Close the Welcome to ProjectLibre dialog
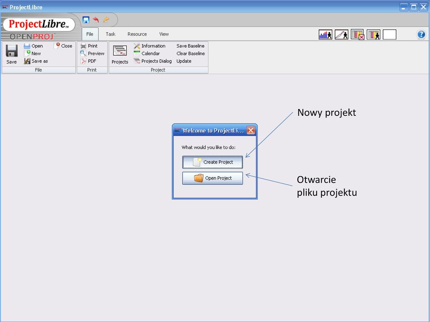Viewport: 430px width, 322px height. pyautogui.click(x=251, y=130)
